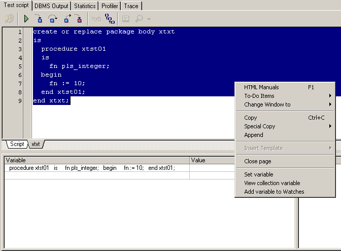Click the Value column header
This screenshot has width=341, height=251.
click(x=212, y=160)
